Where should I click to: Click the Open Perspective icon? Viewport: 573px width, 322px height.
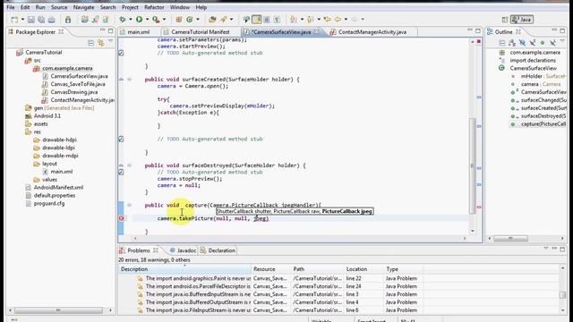(505, 20)
